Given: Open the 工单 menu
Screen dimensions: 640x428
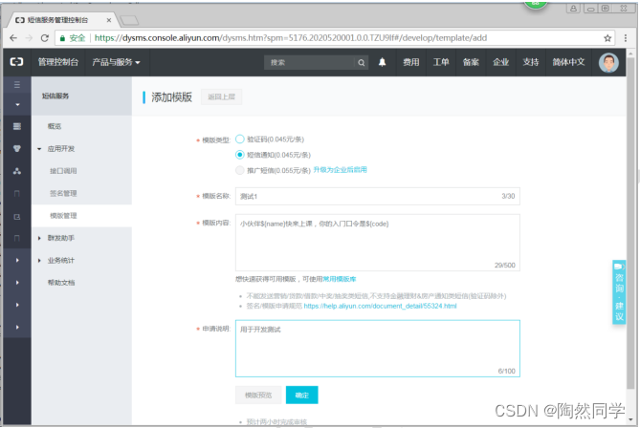Looking at the screenshot, I should coord(441,62).
